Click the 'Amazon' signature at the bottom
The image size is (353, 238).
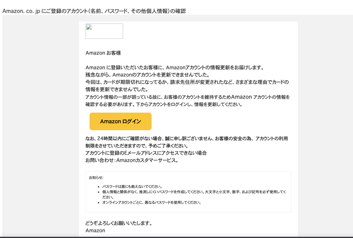(x=95, y=230)
